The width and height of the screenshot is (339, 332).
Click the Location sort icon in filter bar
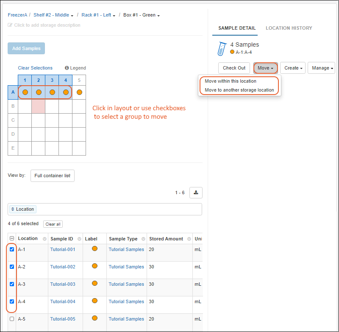[12, 209]
